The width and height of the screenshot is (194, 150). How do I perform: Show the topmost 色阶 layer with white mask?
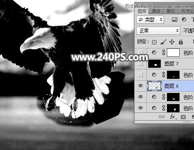[141, 52]
